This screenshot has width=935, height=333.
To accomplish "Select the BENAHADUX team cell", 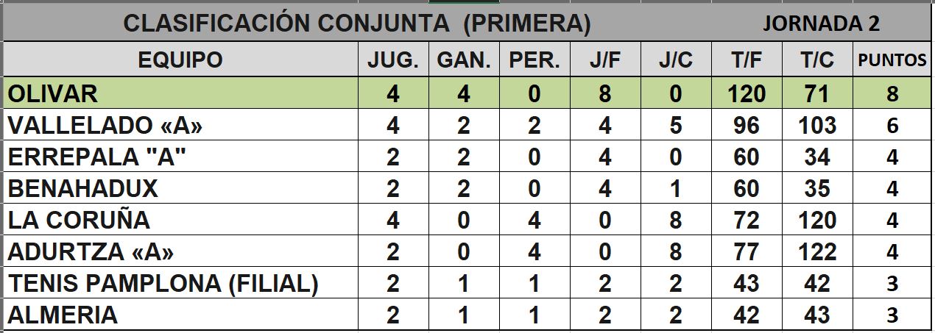I will 180,189.
